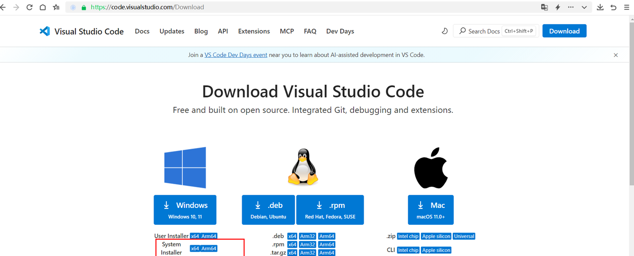
Task: Open the Updates nav item
Action: click(x=172, y=31)
